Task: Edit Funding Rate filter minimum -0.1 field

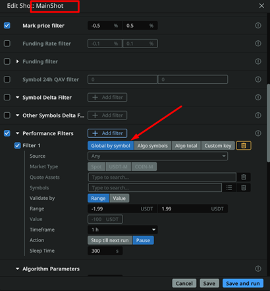Action: click(105, 44)
